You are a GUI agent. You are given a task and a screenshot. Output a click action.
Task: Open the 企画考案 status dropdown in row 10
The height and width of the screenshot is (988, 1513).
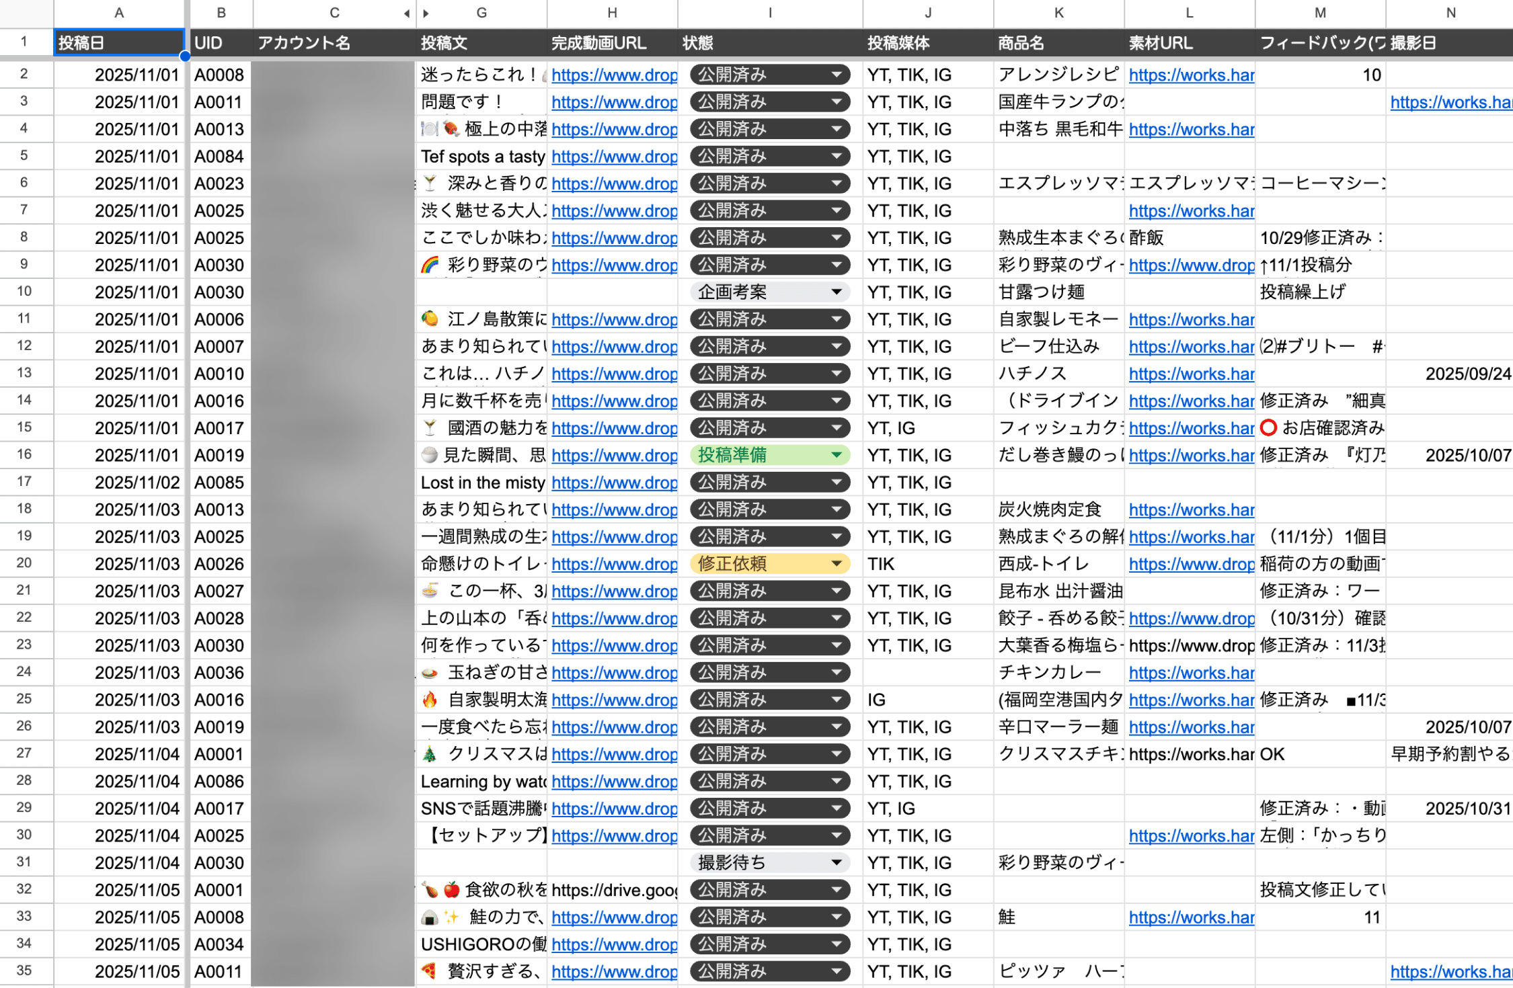pos(836,292)
